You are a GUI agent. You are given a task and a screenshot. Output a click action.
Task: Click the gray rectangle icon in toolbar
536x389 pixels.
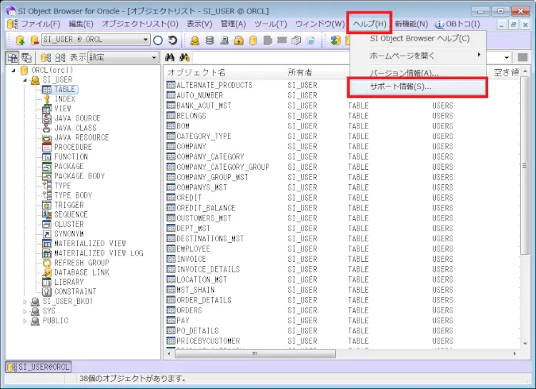coord(282,40)
